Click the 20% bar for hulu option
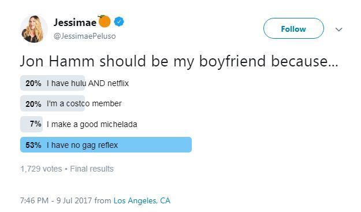361x212 pixels. pos(53,83)
